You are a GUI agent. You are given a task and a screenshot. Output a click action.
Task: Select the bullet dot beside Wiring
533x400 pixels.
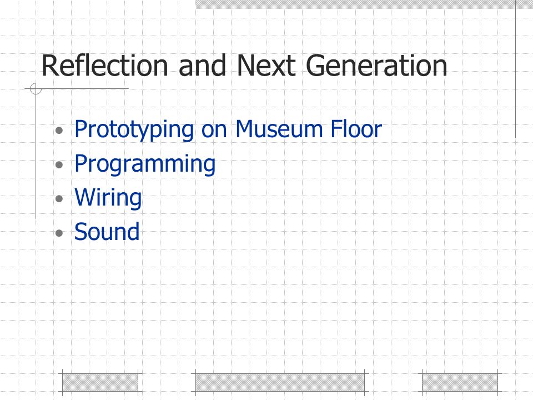coord(59,198)
